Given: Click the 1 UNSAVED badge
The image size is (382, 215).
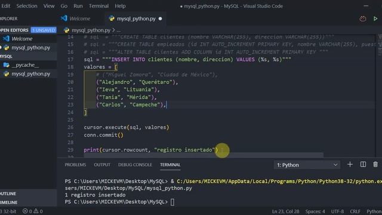Looking at the screenshot, I should [44, 30].
